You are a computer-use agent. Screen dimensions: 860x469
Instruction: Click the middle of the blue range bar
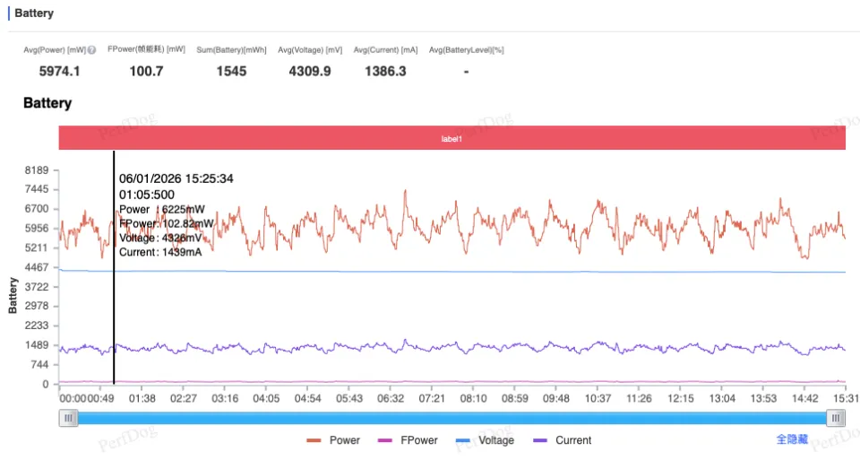[452, 418]
